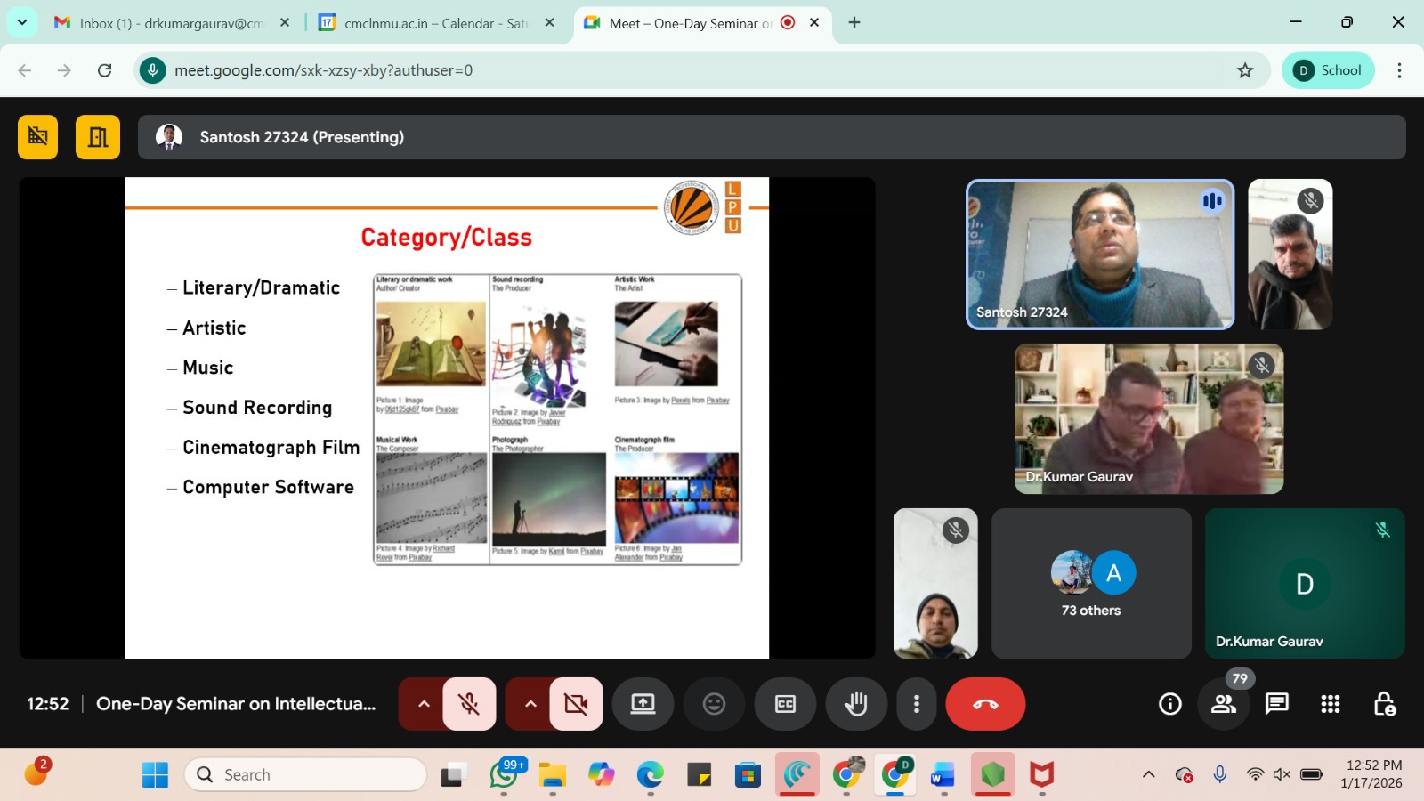Open the activities grid icon
This screenshot has height=801, width=1424.
tap(1330, 704)
